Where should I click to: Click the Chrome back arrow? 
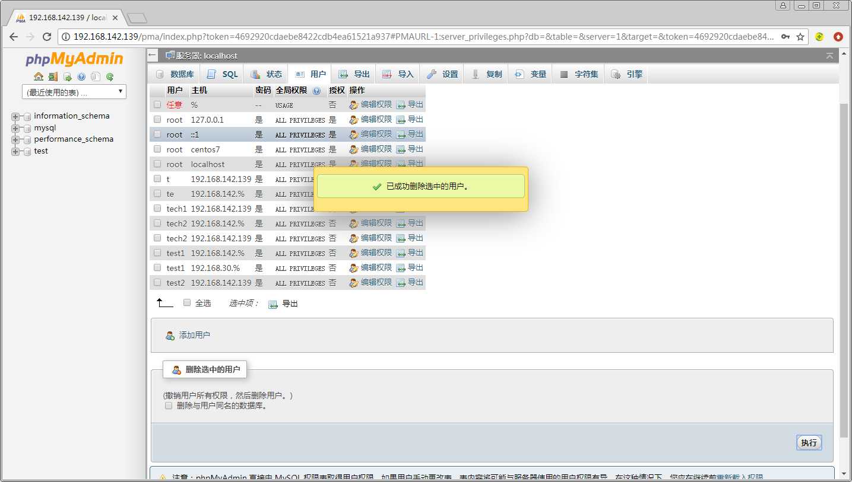click(x=14, y=37)
